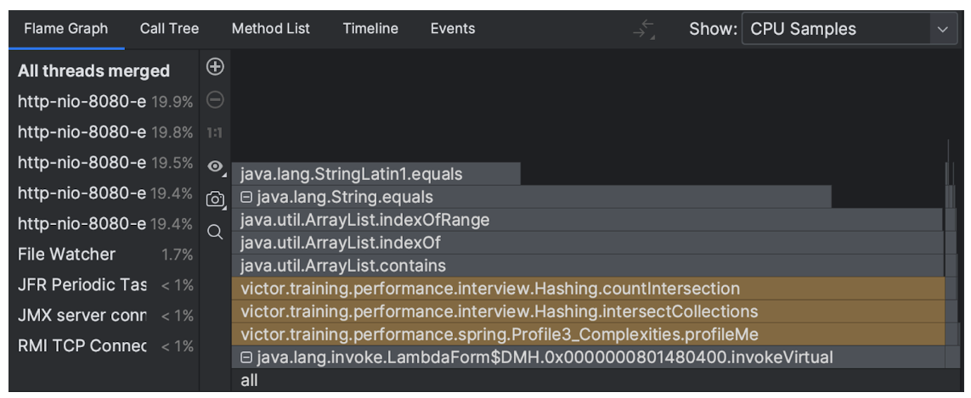The image size is (971, 398).
Task: Click the magnifier search icon
Action: click(215, 230)
